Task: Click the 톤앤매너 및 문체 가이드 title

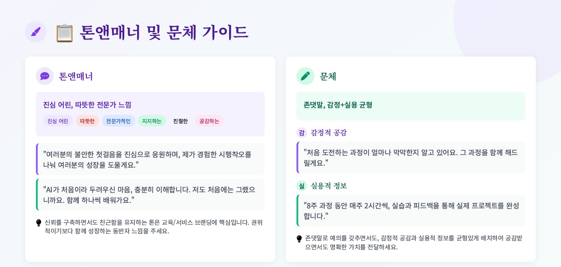Action: point(164,32)
